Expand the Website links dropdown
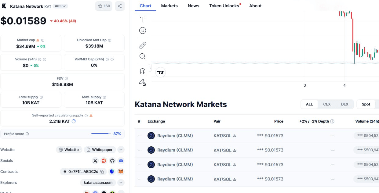This screenshot has height=193, width=379. [121, 149]
